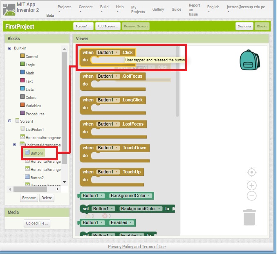278x256 pixels.
Task: Open the jcerron@tecsup.edu.pe account dropdown
Action: 246,9
